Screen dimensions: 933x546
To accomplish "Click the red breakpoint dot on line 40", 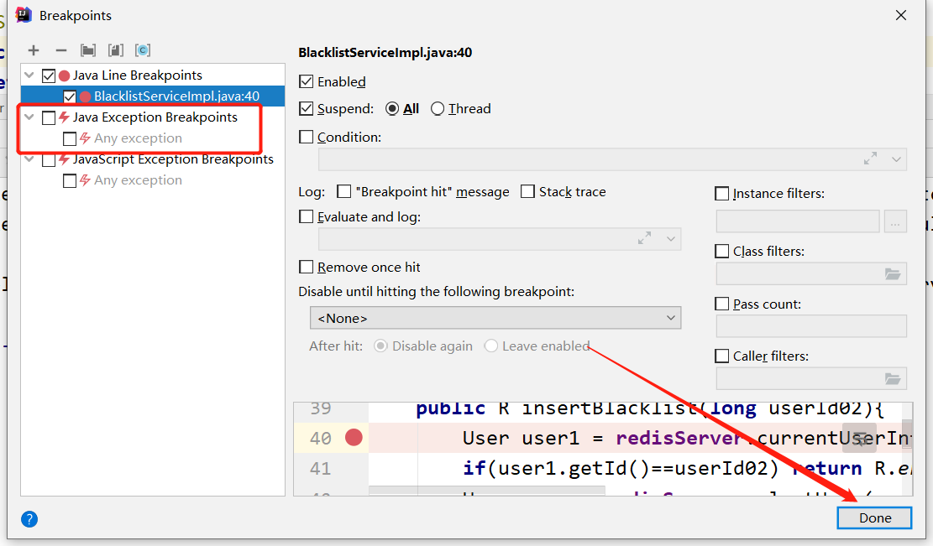I will tap(354, 437).
